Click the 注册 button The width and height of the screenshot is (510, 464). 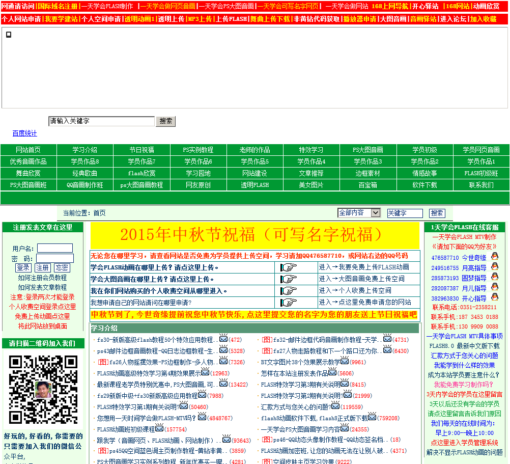point(43,268)
